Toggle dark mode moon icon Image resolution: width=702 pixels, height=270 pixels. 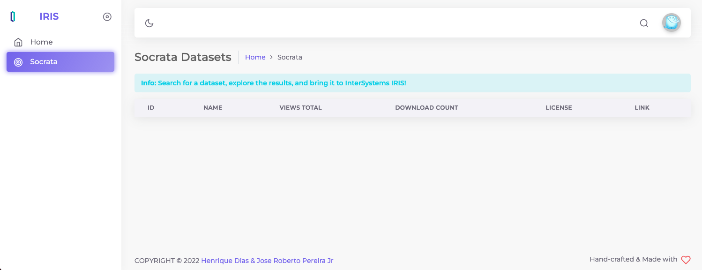[149, 23]
